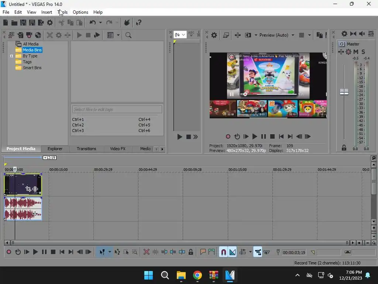Toggle the preview Overlays grid icon

pos(302,35)
